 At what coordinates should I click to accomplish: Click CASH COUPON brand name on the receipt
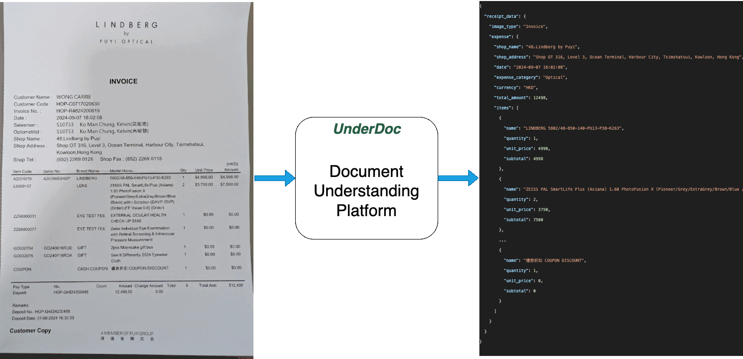point(92,268)
